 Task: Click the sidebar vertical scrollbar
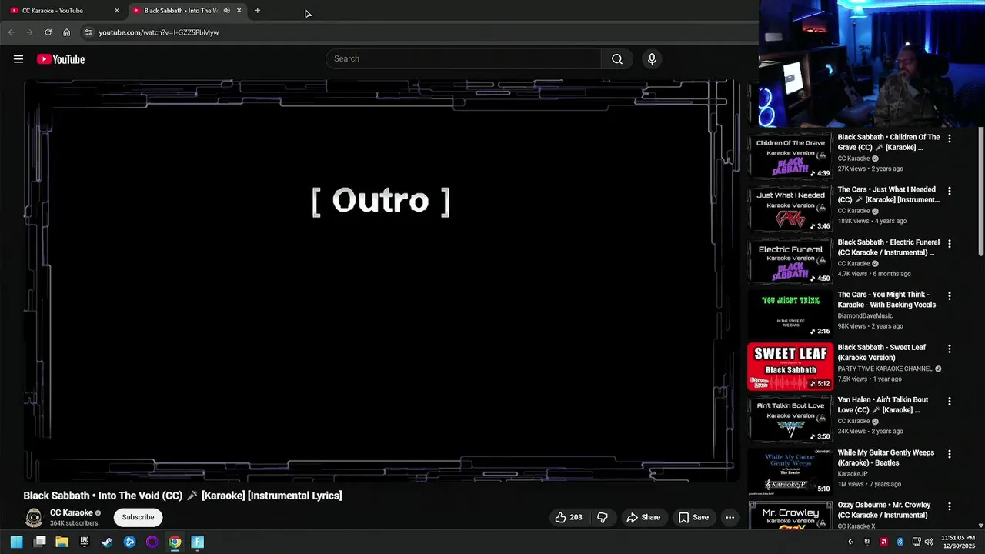980,192
